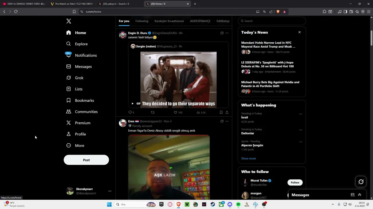Image resolution: width=373 pixels, height=209 pixels.
Task: Open Lists in the sidebar
Action: [74, 89]
